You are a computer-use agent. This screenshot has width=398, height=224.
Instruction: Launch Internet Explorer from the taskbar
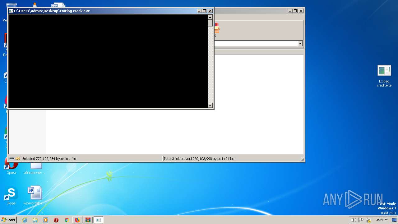25,220
